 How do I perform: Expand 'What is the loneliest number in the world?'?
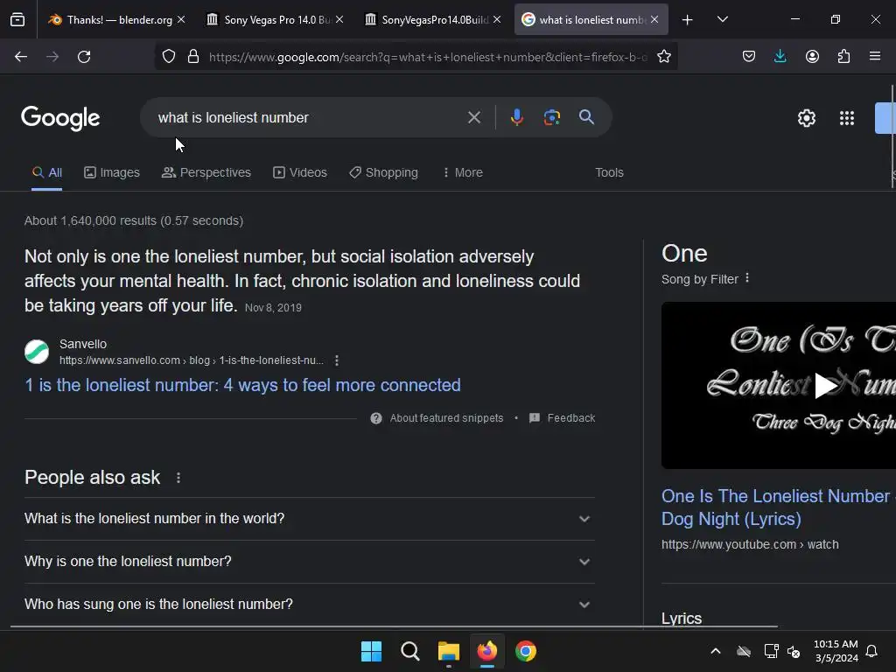coord(309,519)
